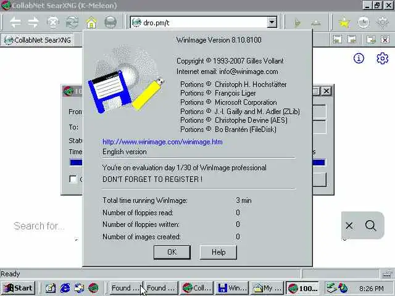The height and width of the screenshot is (296, 395).
Task: Print the page with the printer icon
Action: (110, 23)
